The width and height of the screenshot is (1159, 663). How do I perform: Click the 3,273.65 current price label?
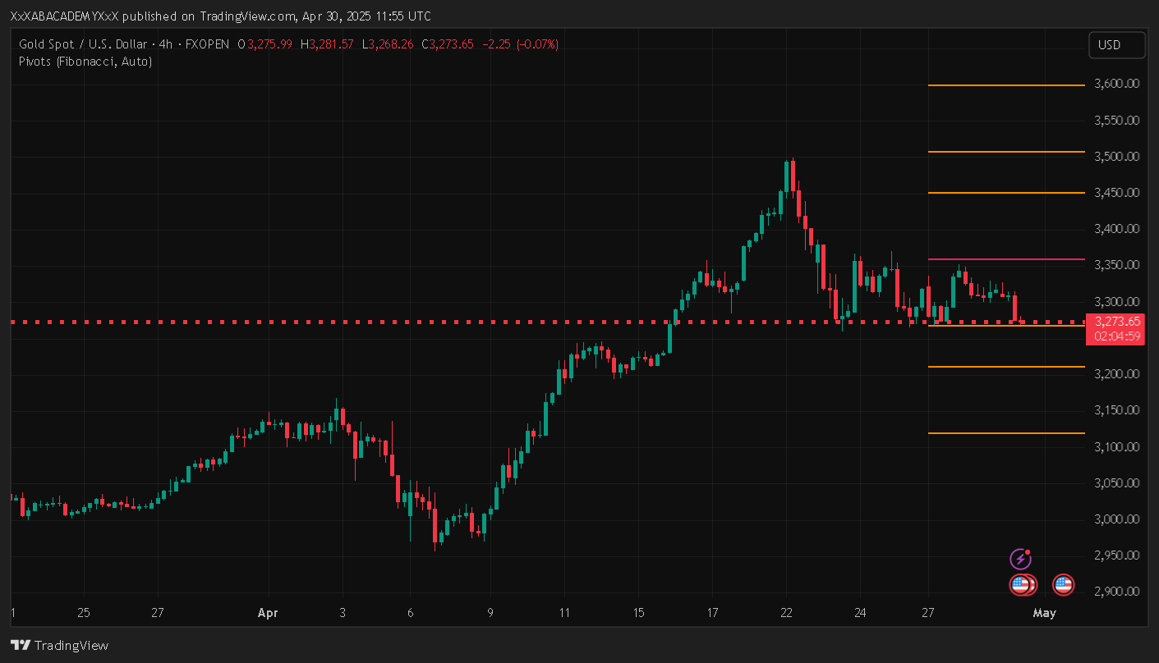1116,322
